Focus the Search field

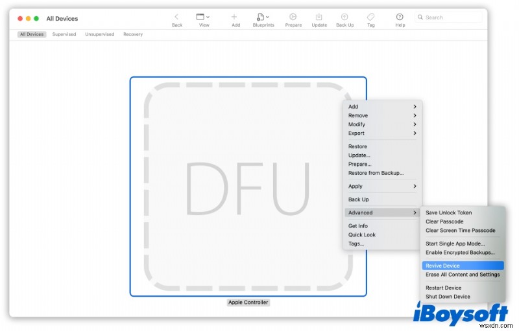(448, 17)
